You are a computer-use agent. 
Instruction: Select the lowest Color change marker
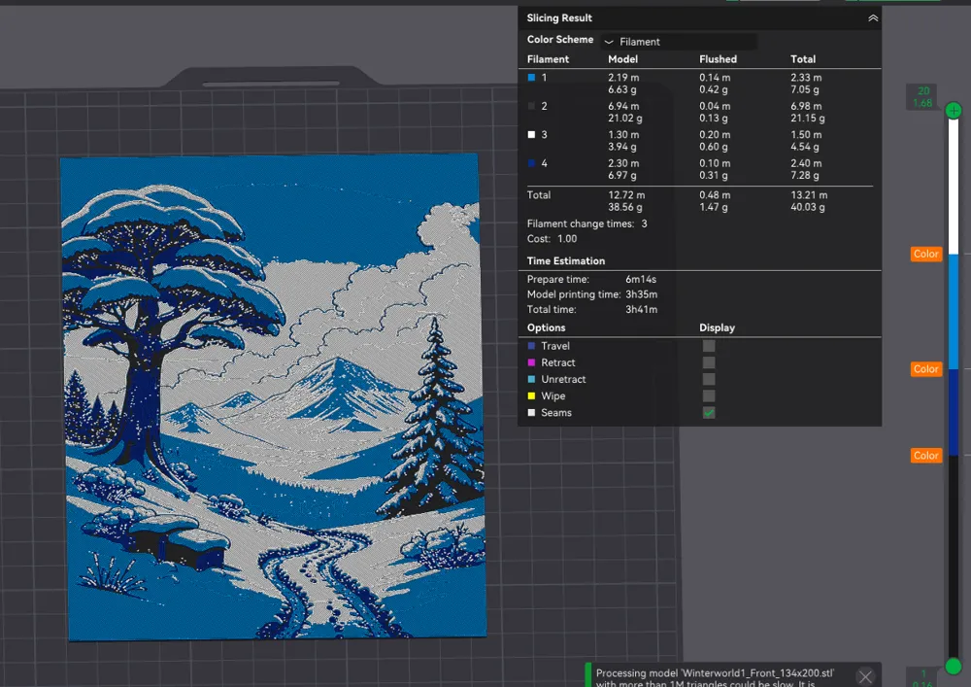[x=925, y=456]
